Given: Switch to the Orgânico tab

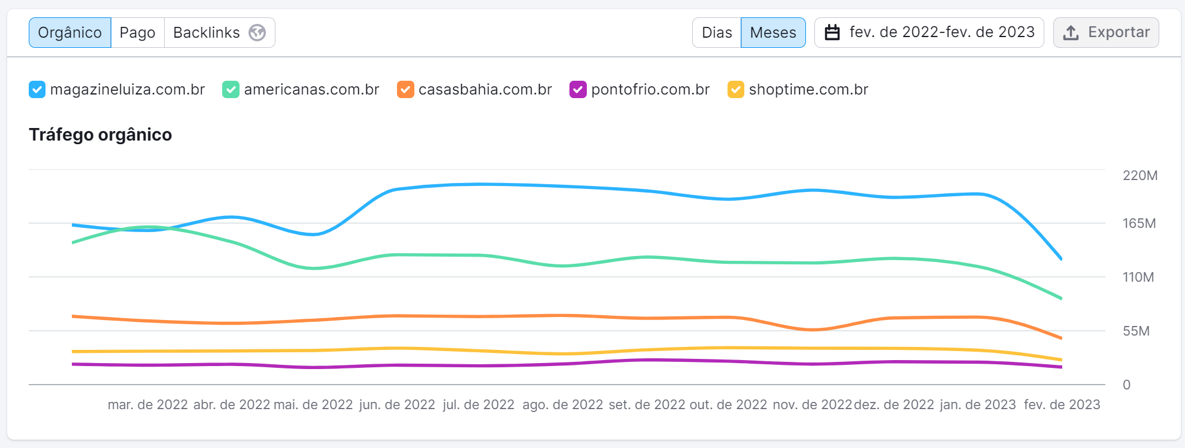Looking at the screenshot, I should pos(70,32).
